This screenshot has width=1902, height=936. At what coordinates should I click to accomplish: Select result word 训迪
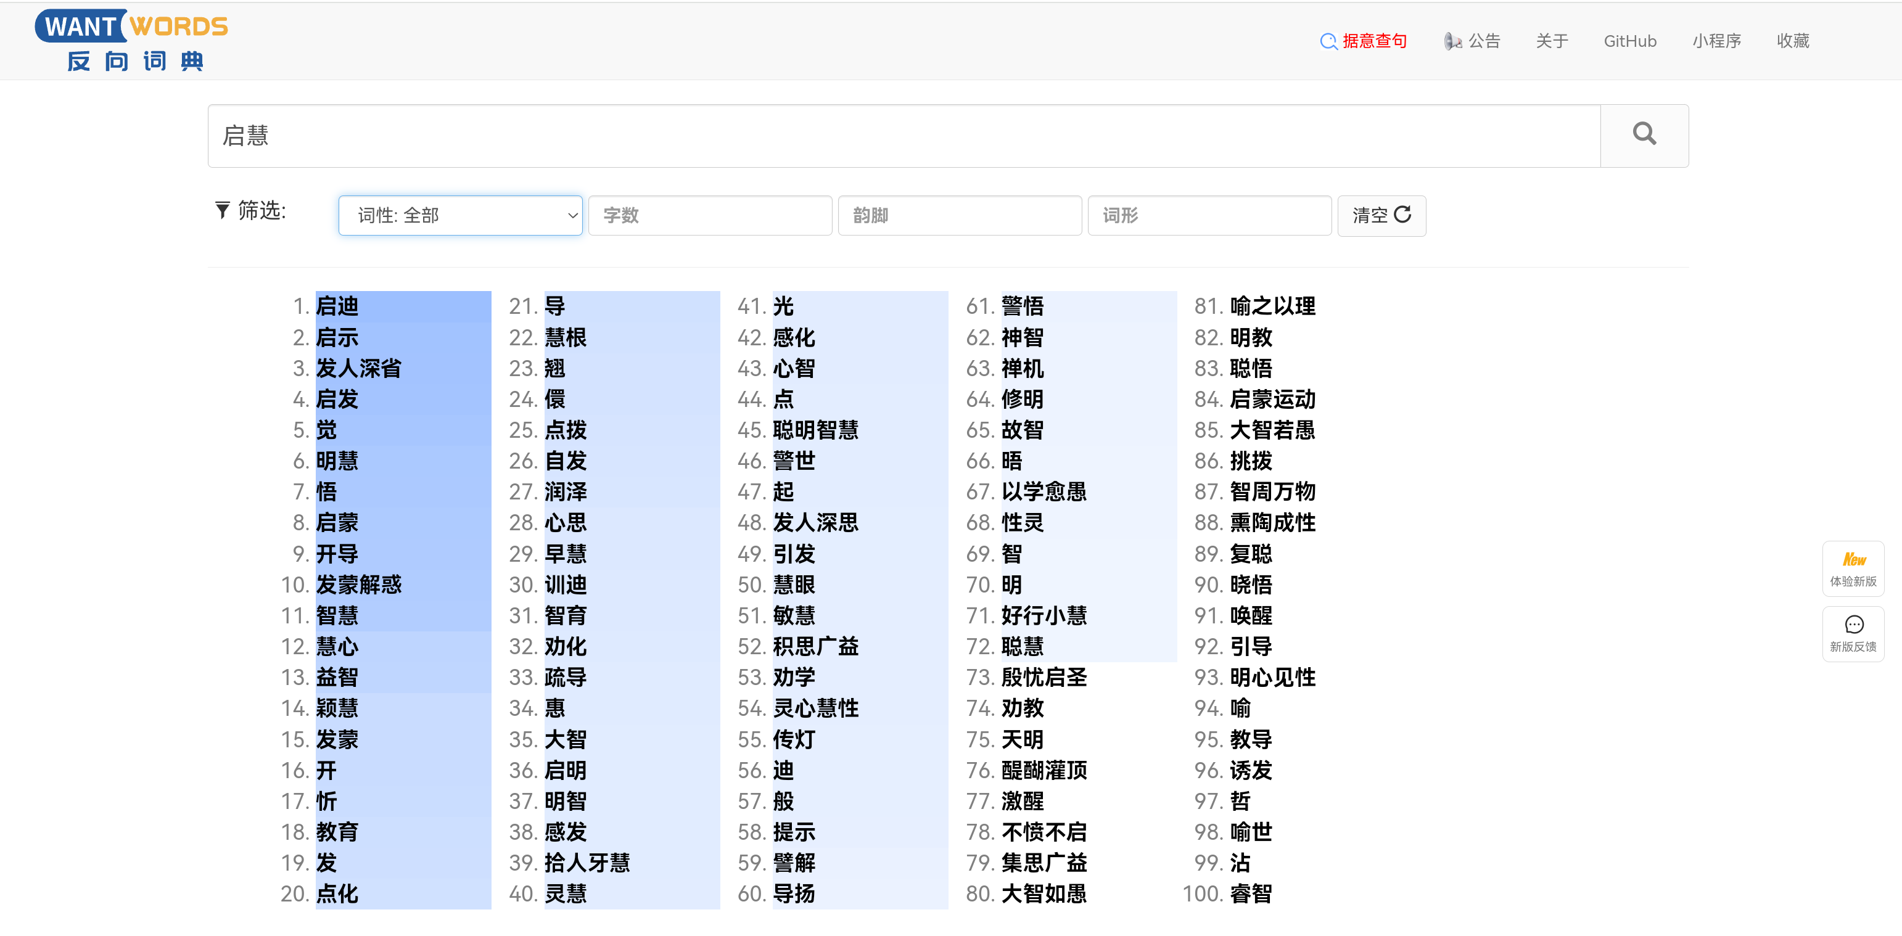coord(566,585)
